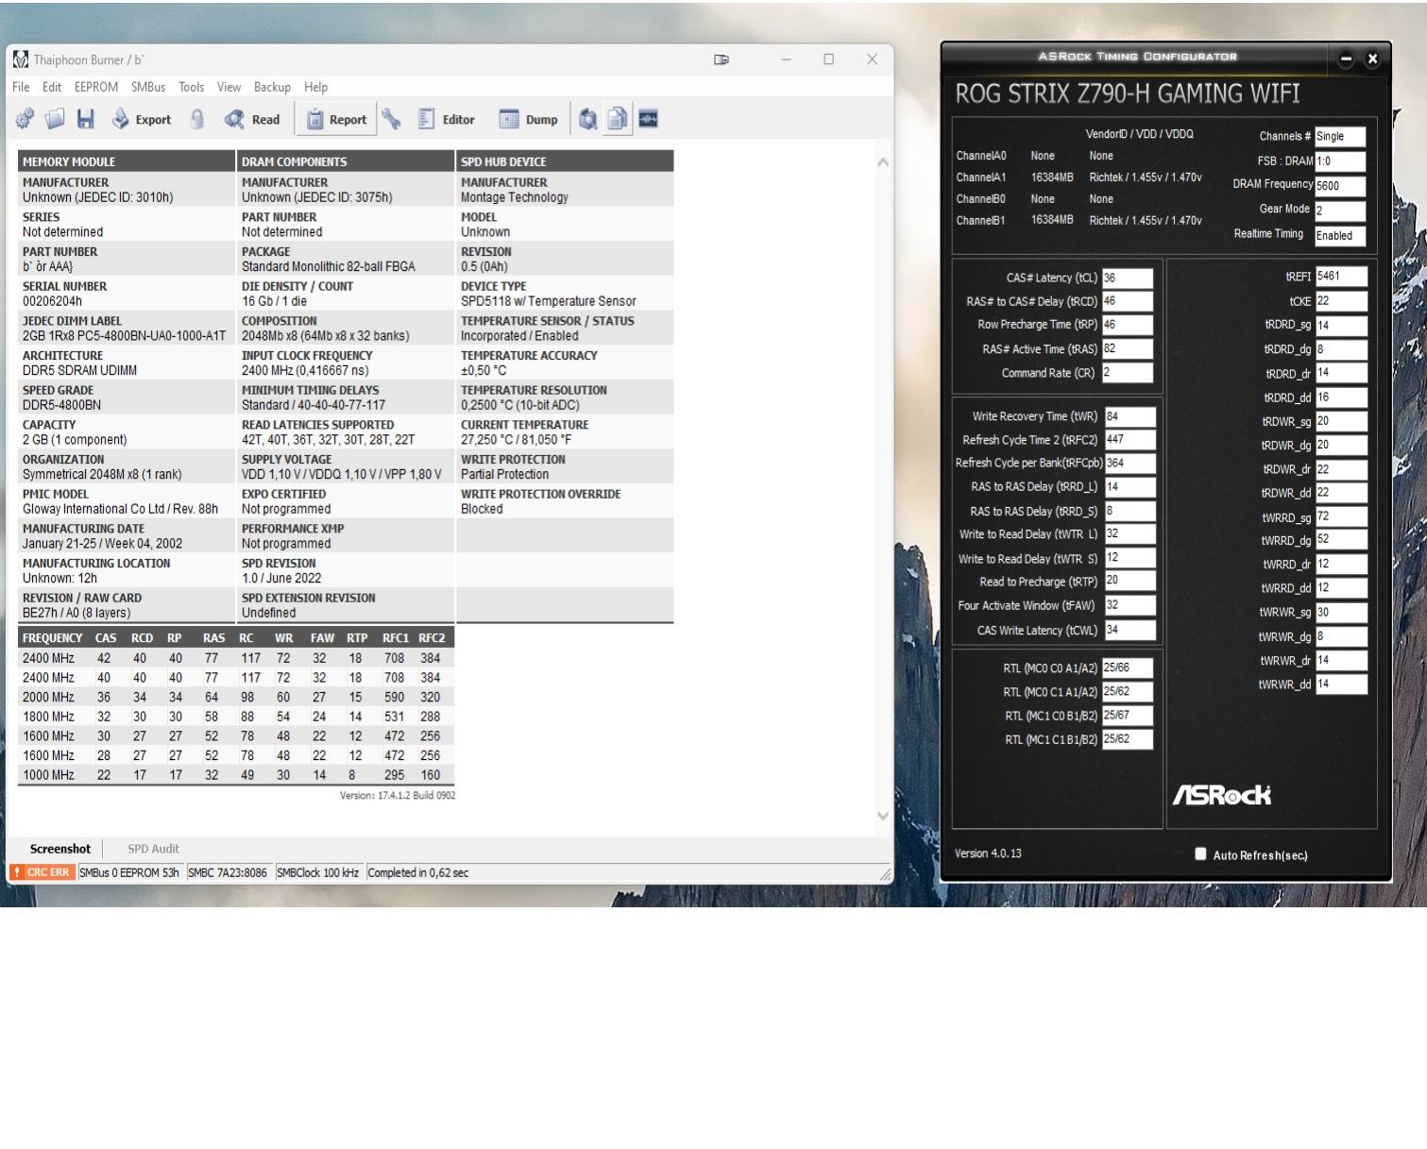Click the report scrollbar down arrow

(883, 816)
